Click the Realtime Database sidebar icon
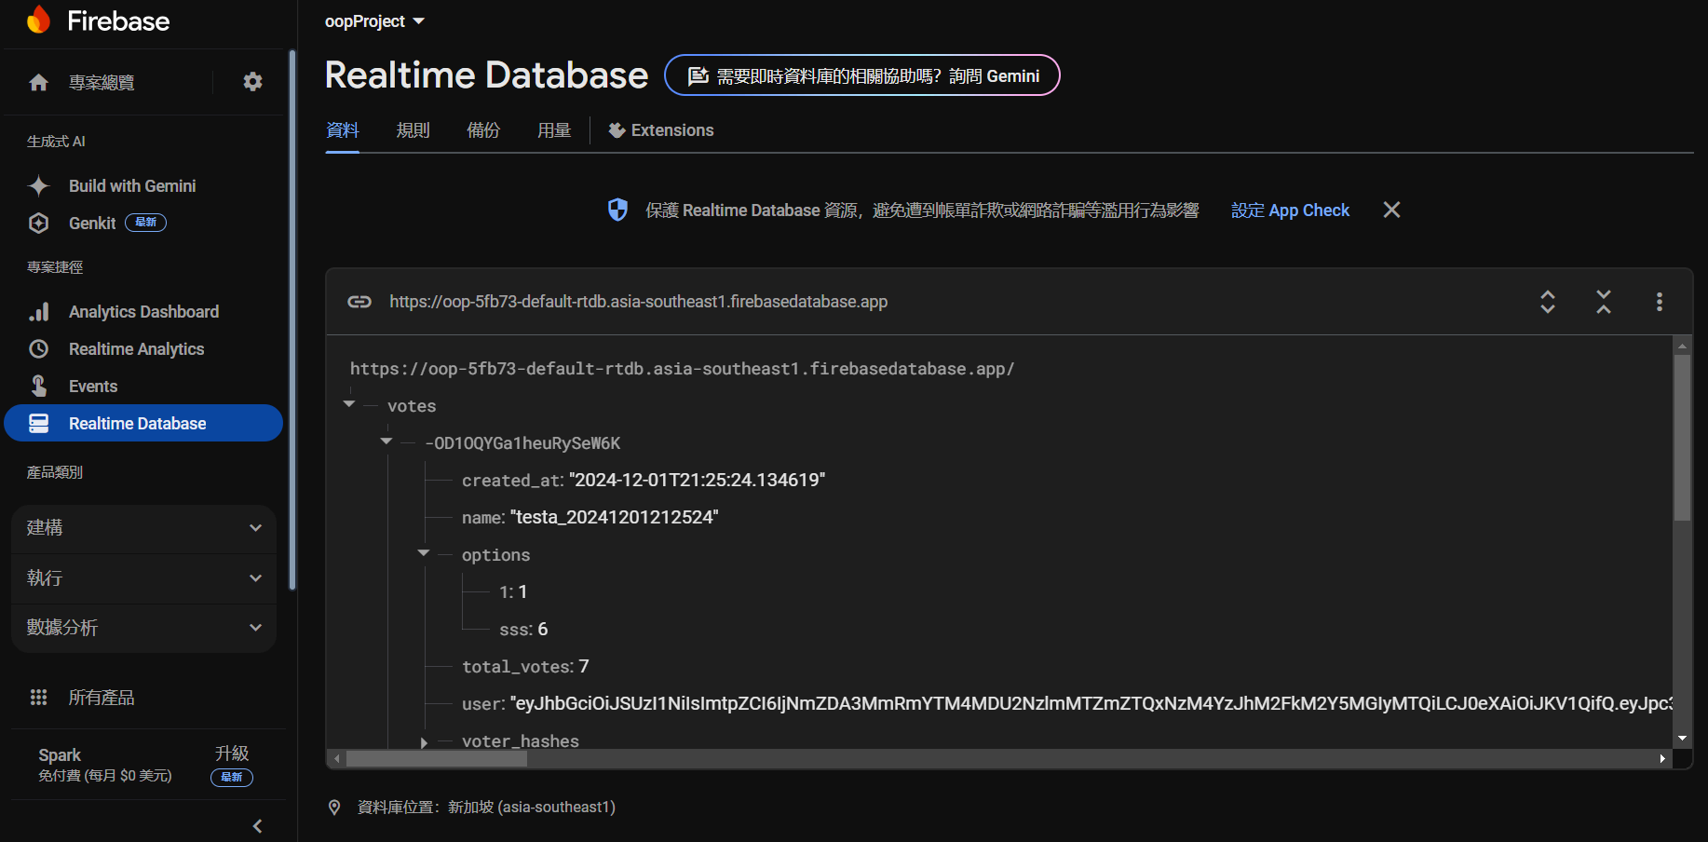This screenshot has width=1708, height=842. click(x=39, y=424)
